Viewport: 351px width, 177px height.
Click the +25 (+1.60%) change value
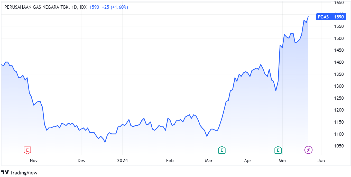point(115,7)
